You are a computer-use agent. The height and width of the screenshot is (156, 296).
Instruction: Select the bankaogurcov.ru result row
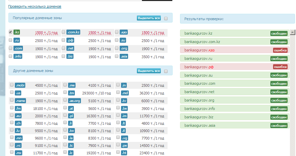pyautogui.click(x=235, y=58)
